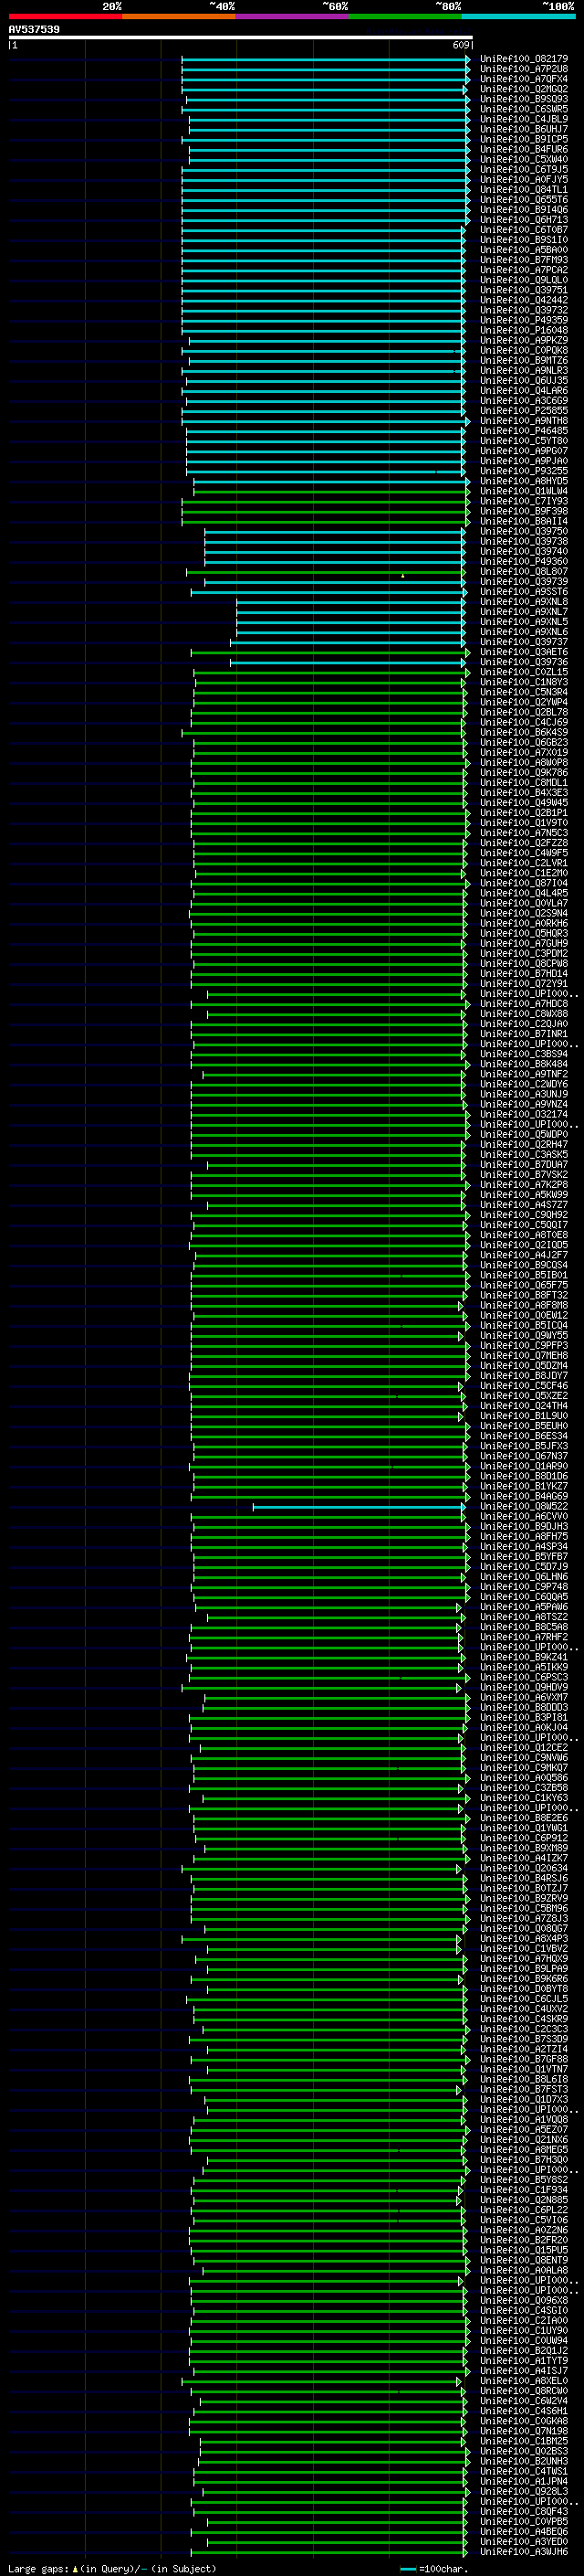Select hit UniRef100_Q42442

[x=524, y=301]
